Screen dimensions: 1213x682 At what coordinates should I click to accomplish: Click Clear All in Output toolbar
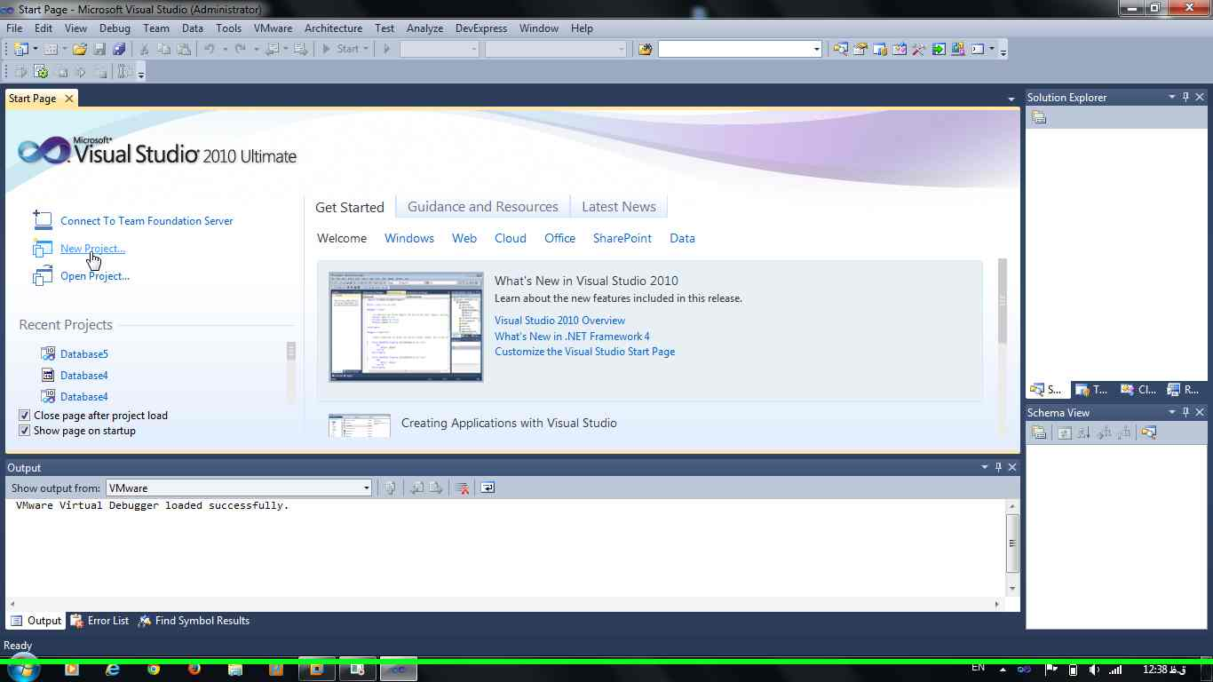pyautogui.click(x=462, y=488)
